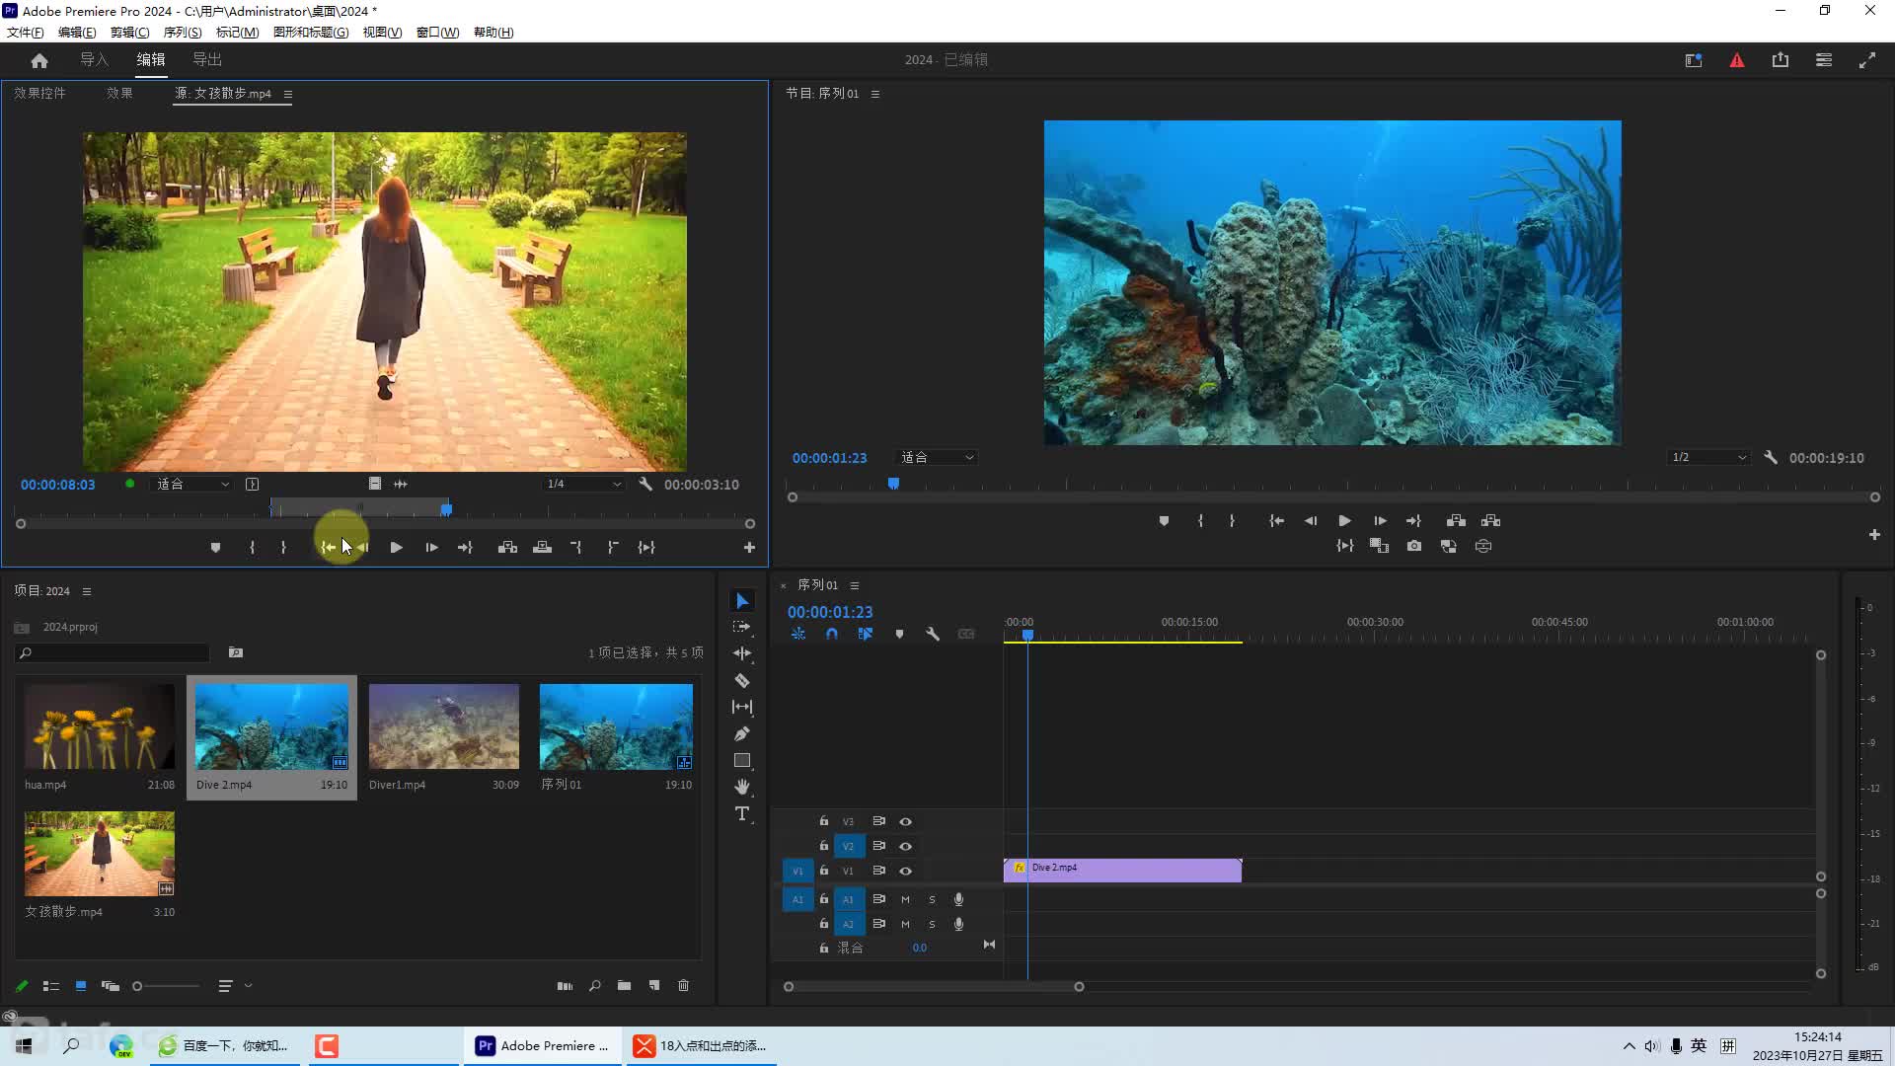Select the Pen tool

click(x=742, y=733)
